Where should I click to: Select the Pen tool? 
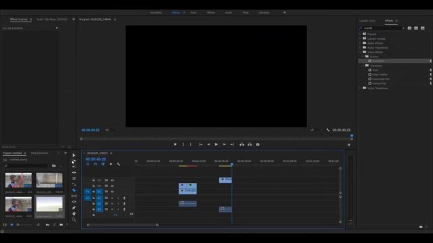coord(74,208)
